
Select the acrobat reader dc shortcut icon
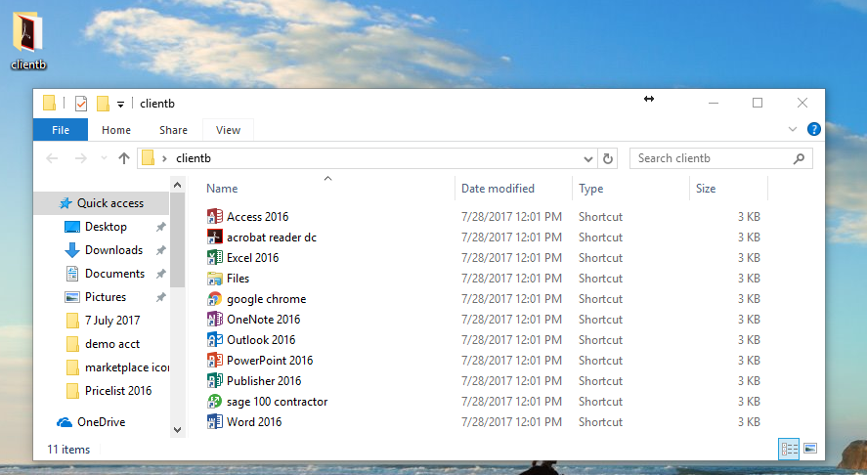pyautogui.click(x=214, y=237)
